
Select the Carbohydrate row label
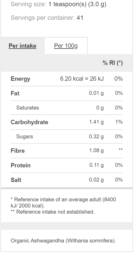pyautogui.click(x=30, y=122)
